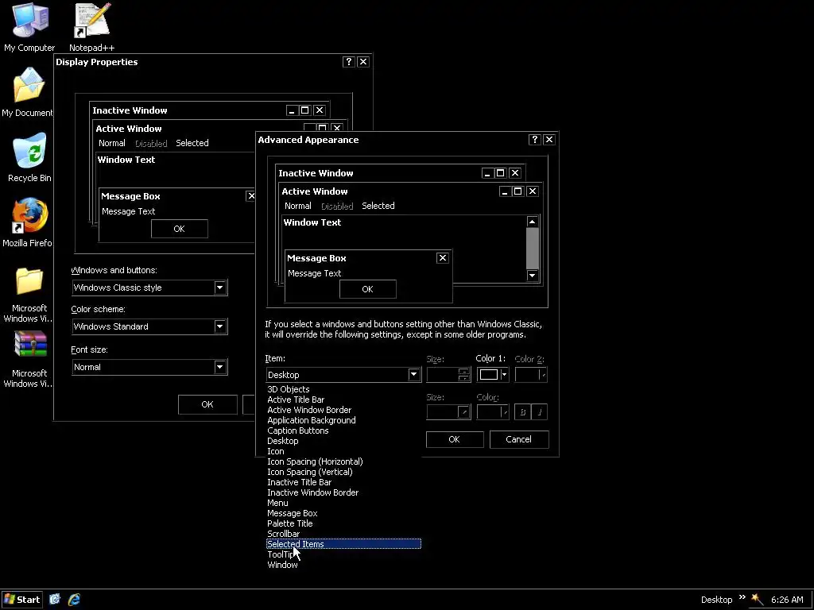Screen dimensions: 814x610
Task: Choose Inactive Title Bar list entry
Action: (343, 482)
